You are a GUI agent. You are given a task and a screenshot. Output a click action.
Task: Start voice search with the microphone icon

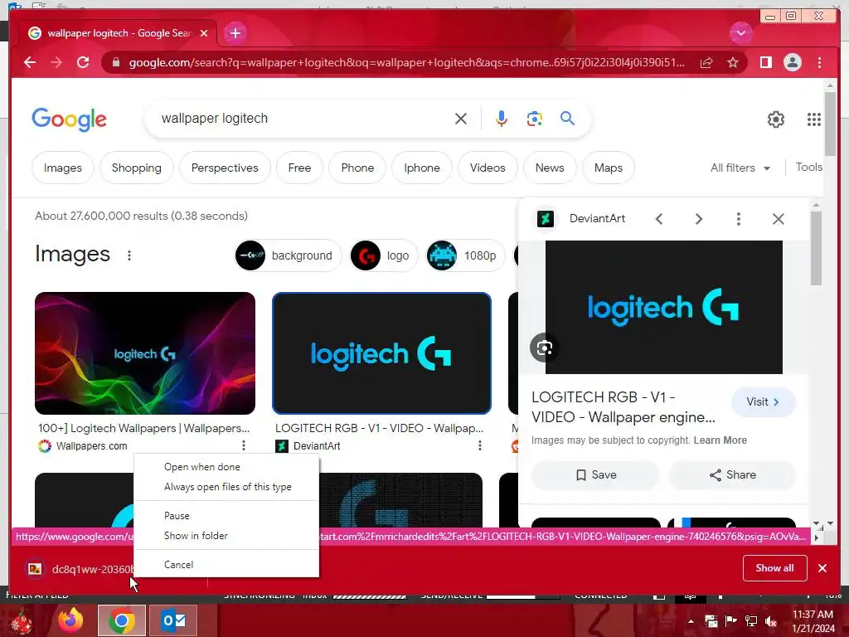pos(502,119)
